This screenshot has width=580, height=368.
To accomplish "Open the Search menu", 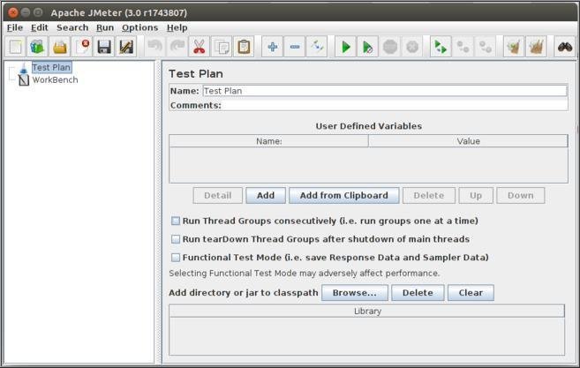I will click(x=72, y=27).
